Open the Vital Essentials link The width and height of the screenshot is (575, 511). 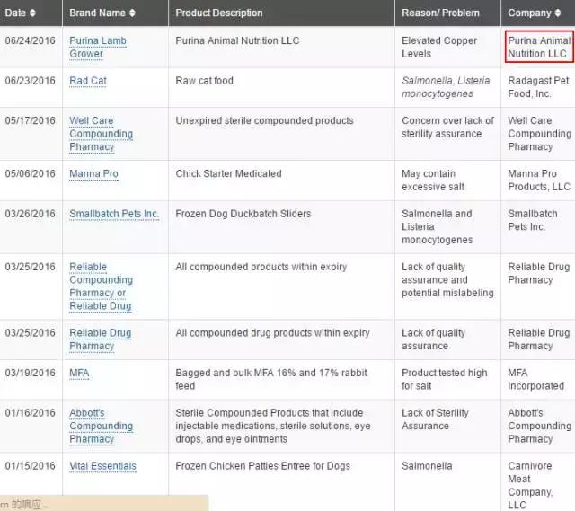click(x=102, y=466)
